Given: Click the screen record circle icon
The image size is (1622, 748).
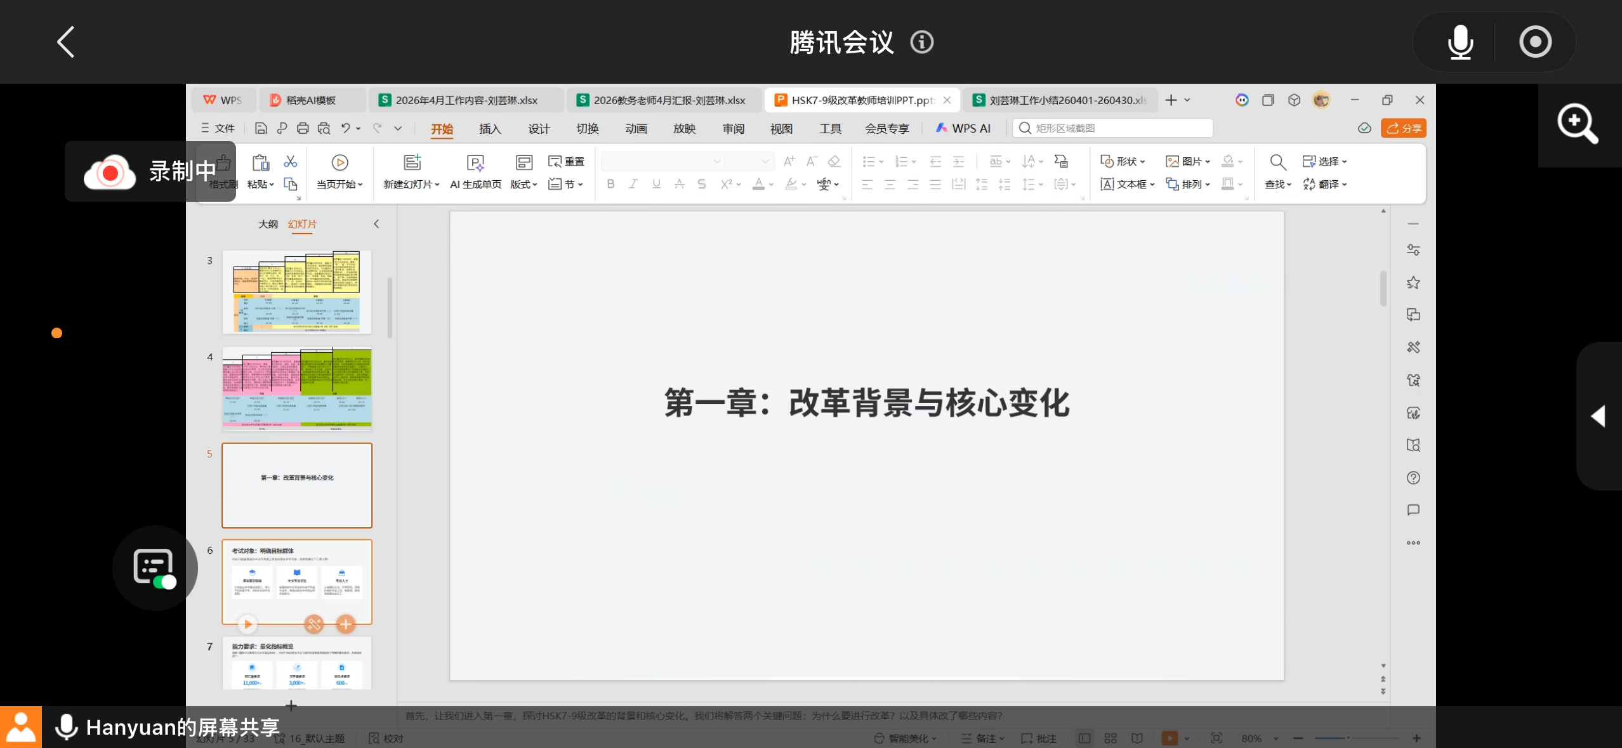Looking at the screenshot, I should [1535, 43].
